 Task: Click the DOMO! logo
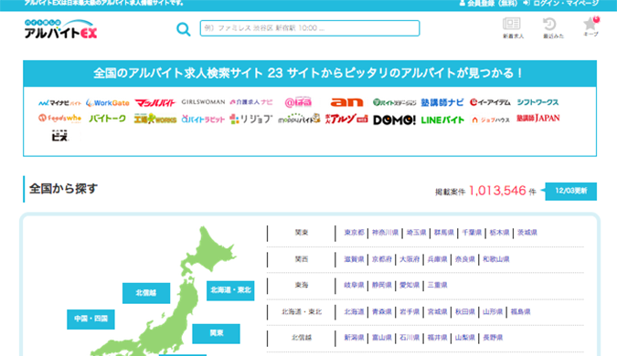[394, 120]
